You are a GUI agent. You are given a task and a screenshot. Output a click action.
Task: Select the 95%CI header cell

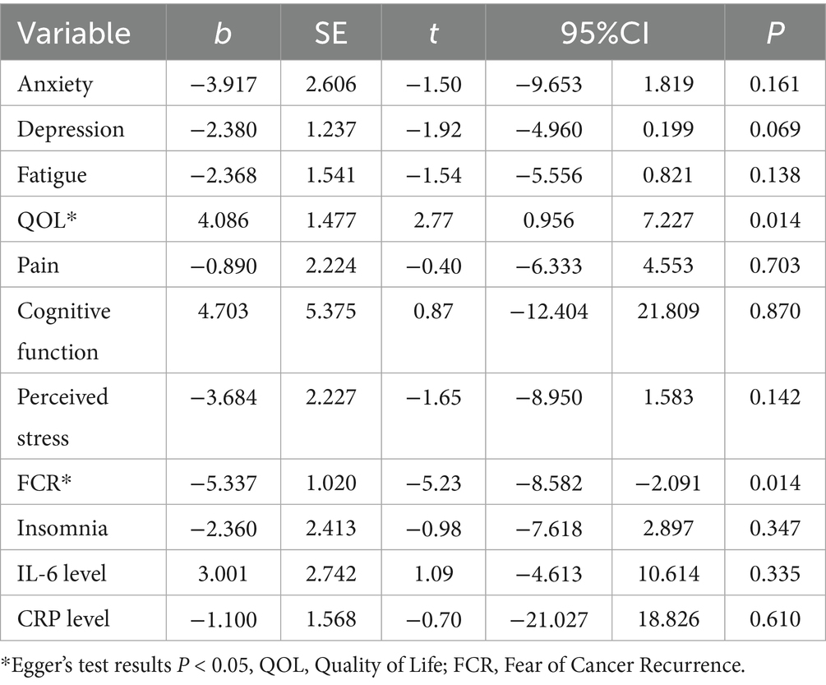[x=605, y=33]
